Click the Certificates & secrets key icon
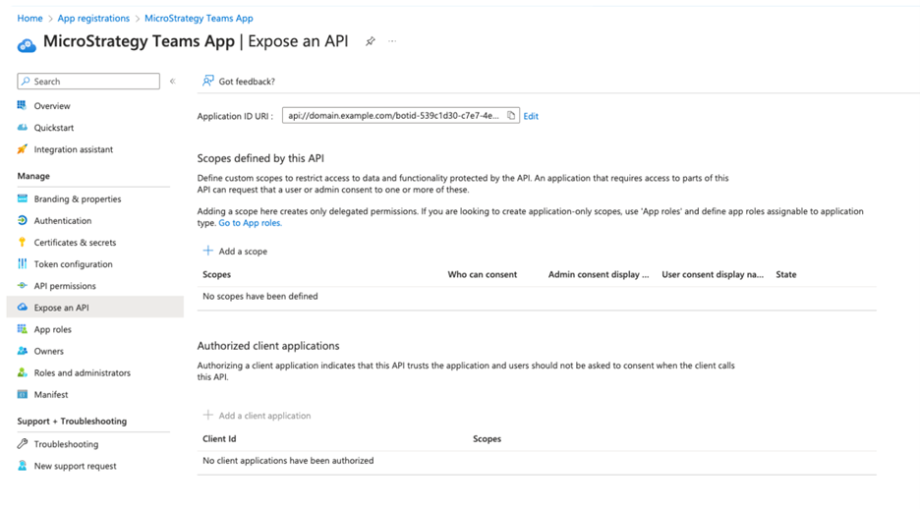Screen dimensions: 920x509 [23, 243]
